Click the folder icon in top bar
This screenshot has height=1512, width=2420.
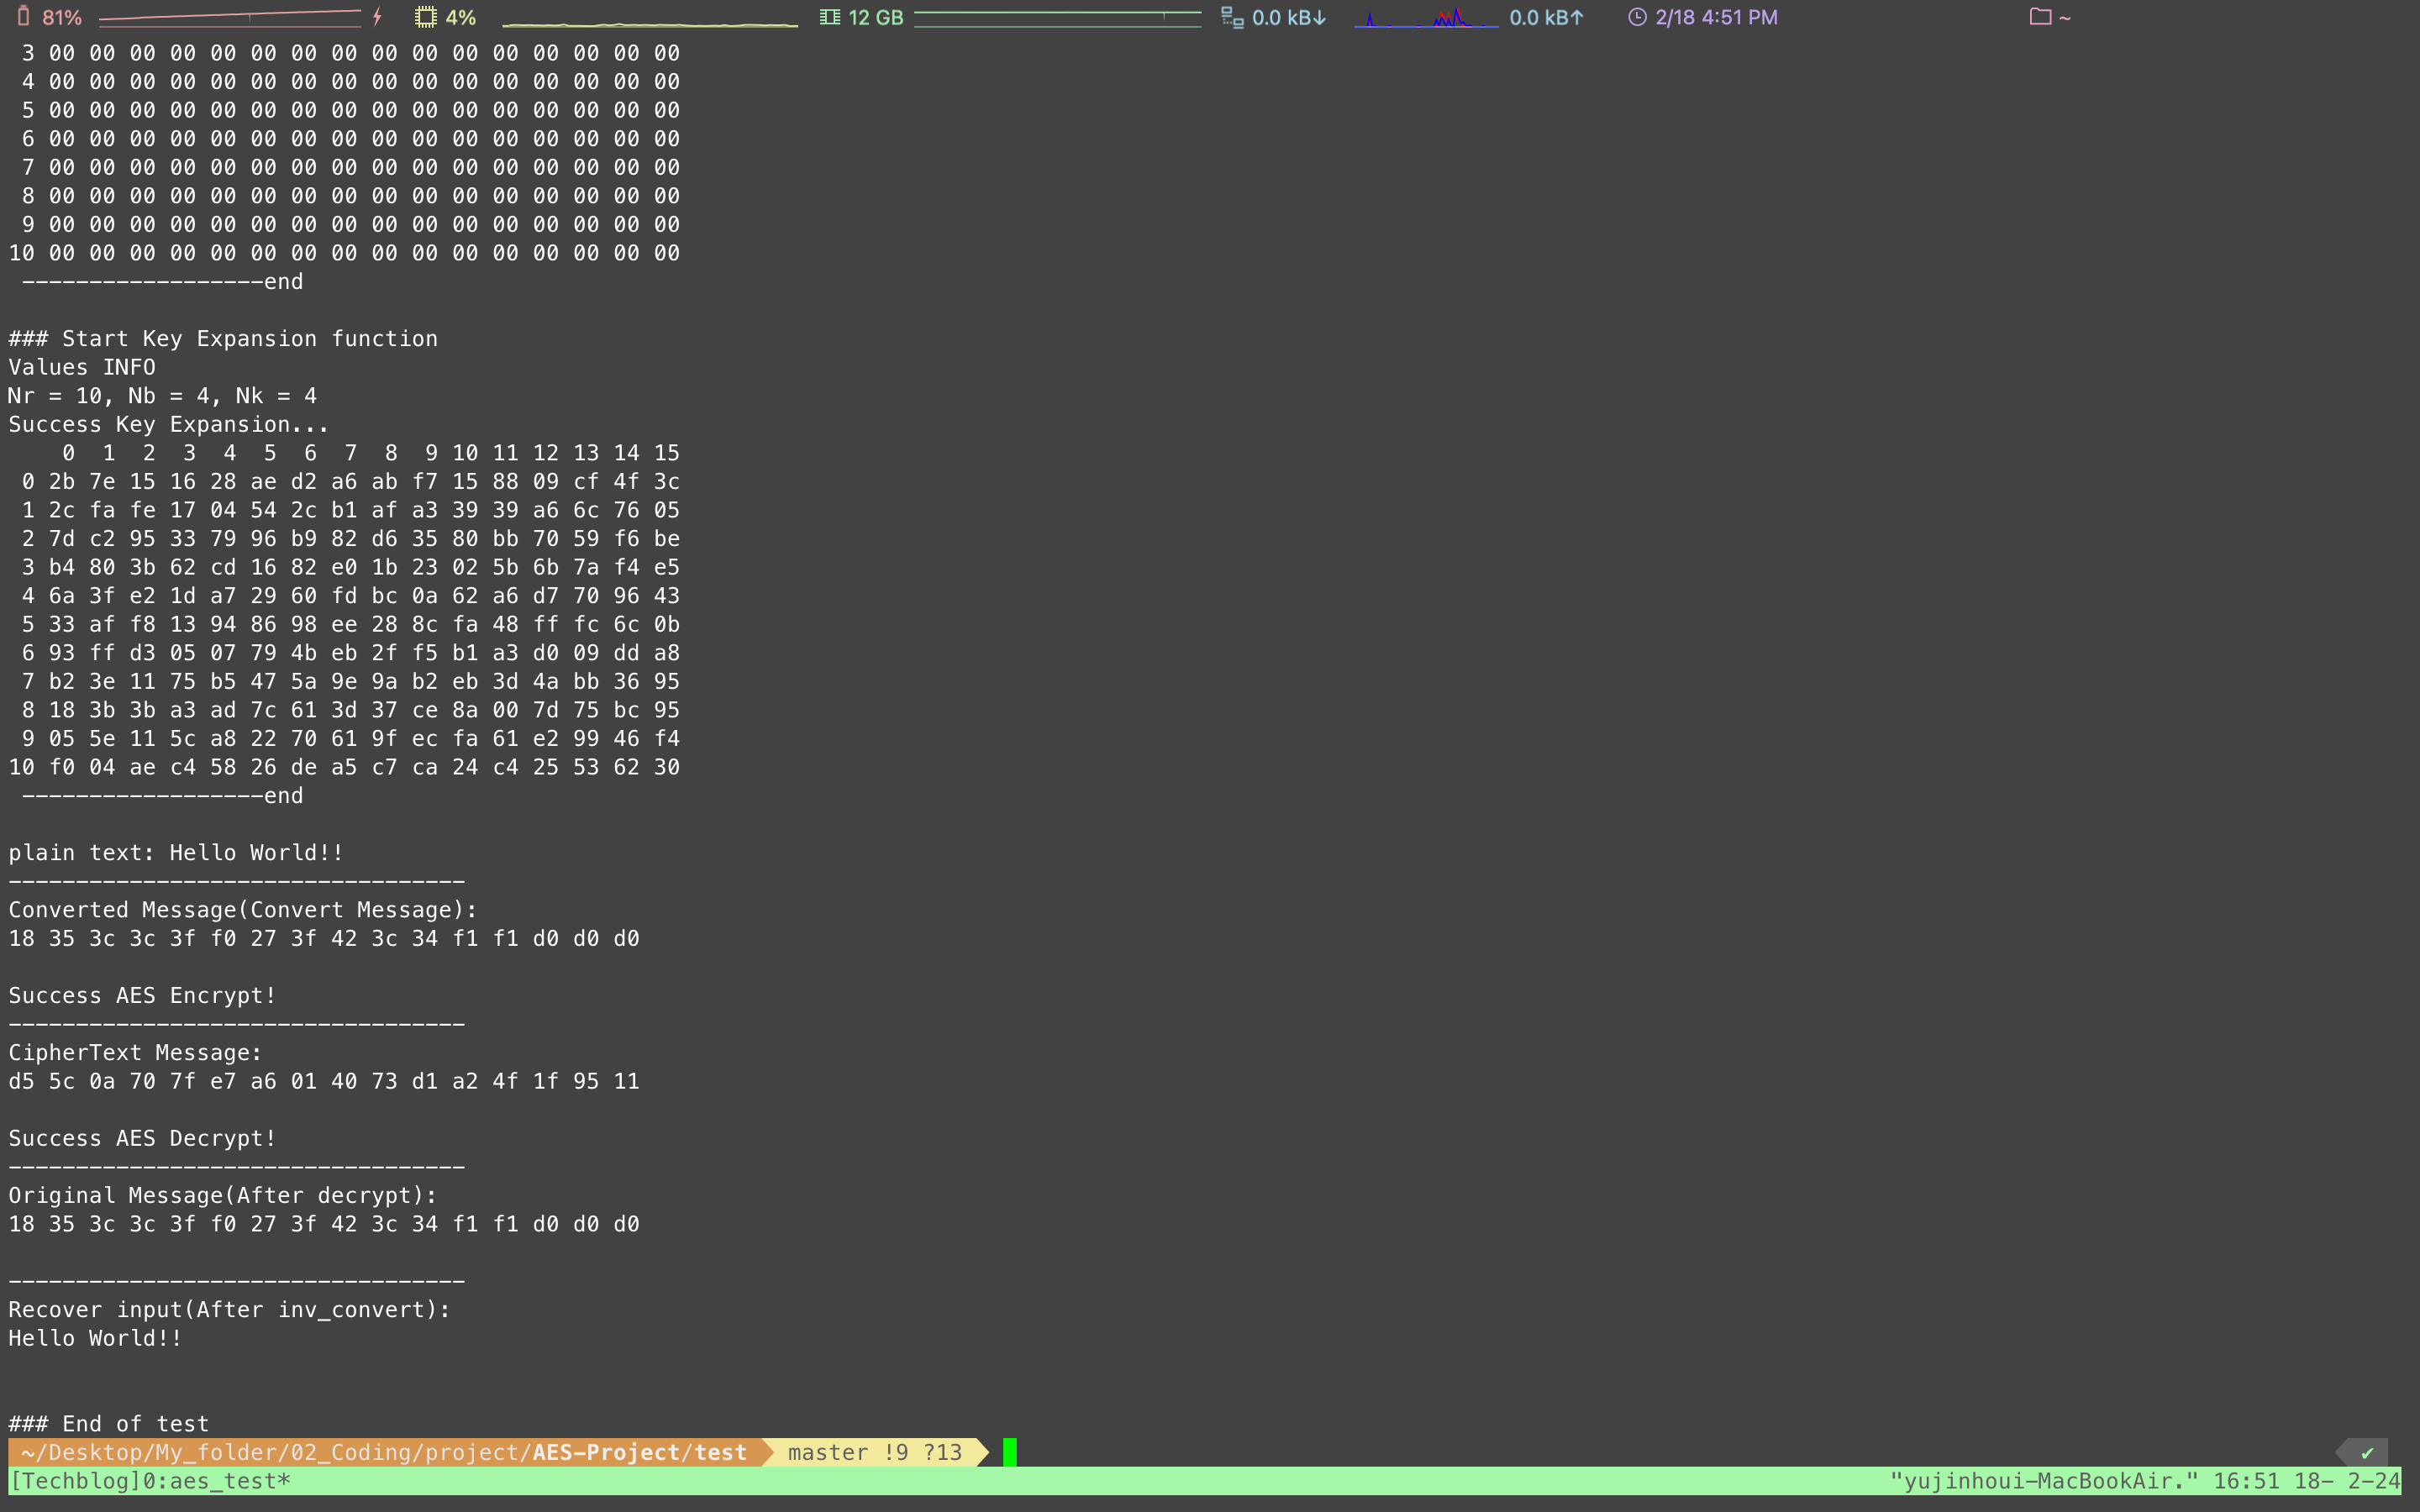tap(2040, 16)
